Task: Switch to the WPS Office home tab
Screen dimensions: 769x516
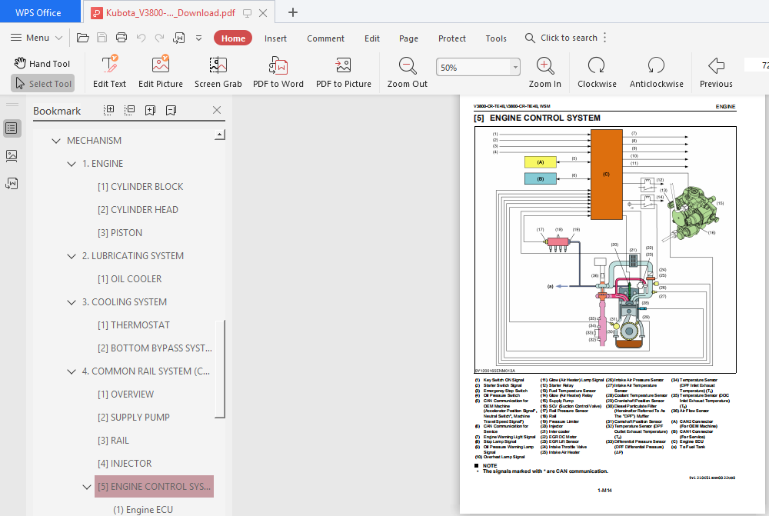Action: [38, 13]
